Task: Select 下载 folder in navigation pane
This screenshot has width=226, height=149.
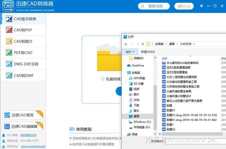Action: [134, 105]
